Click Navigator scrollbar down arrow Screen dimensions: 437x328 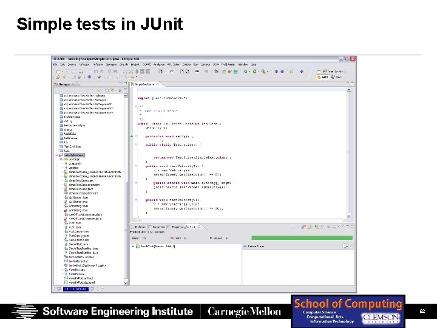coord(126,282)
